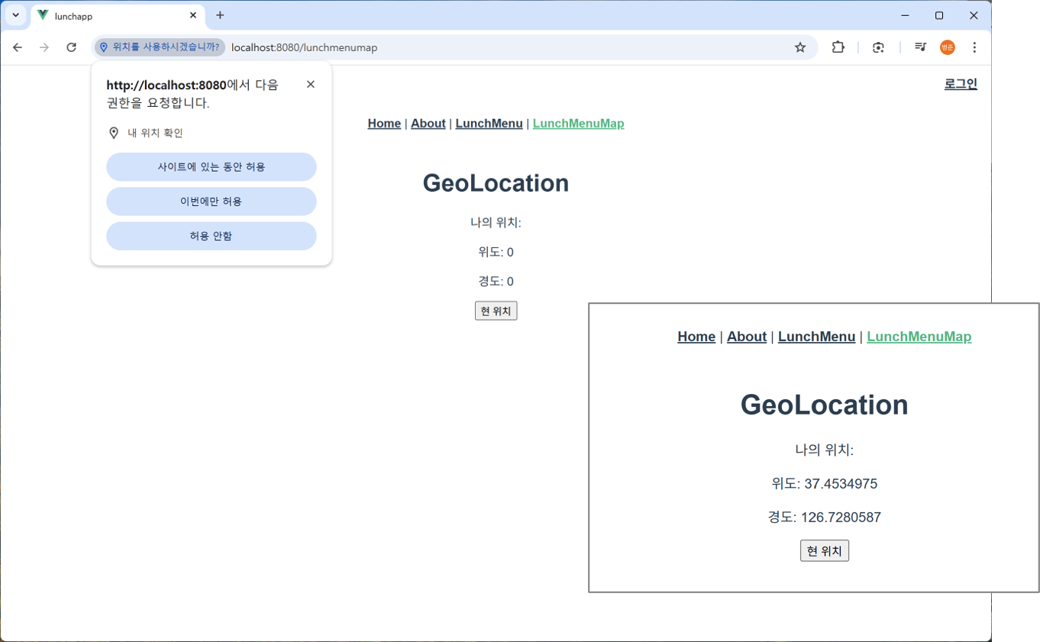Click the '경도: 0' text
Screen dimensions: 1040x642
tap(496, 282)
